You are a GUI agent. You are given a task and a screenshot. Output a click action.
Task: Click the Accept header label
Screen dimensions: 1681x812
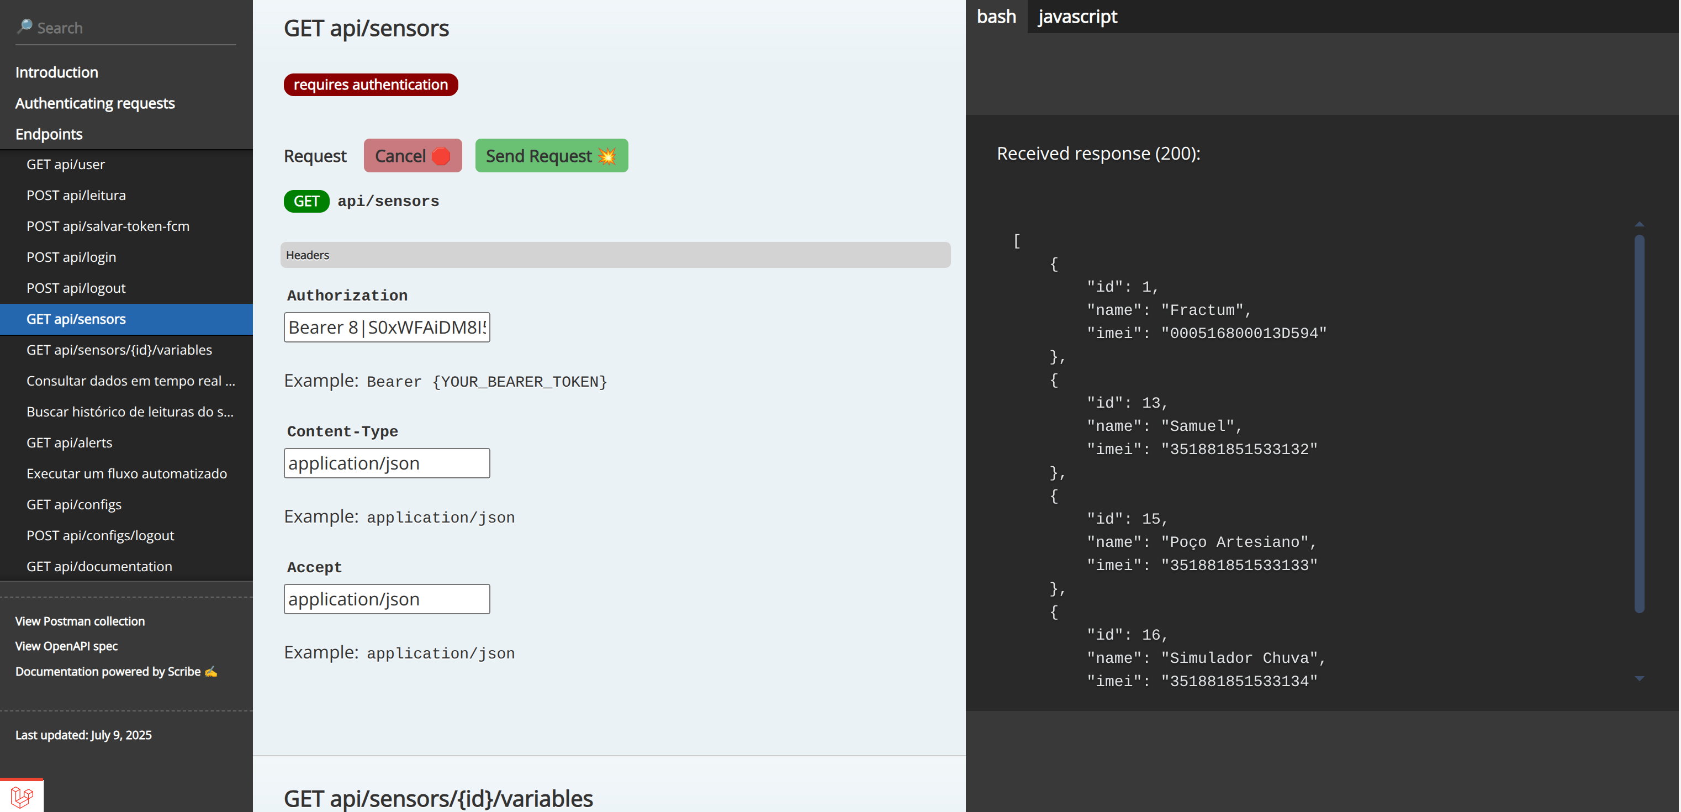click(x=315, y=567)
